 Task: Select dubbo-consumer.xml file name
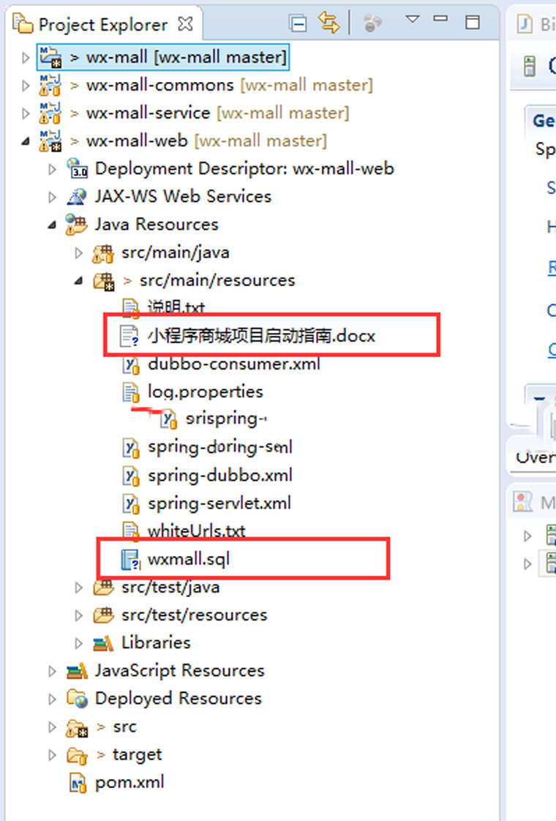pyautogui.click(x=234, y=364)
